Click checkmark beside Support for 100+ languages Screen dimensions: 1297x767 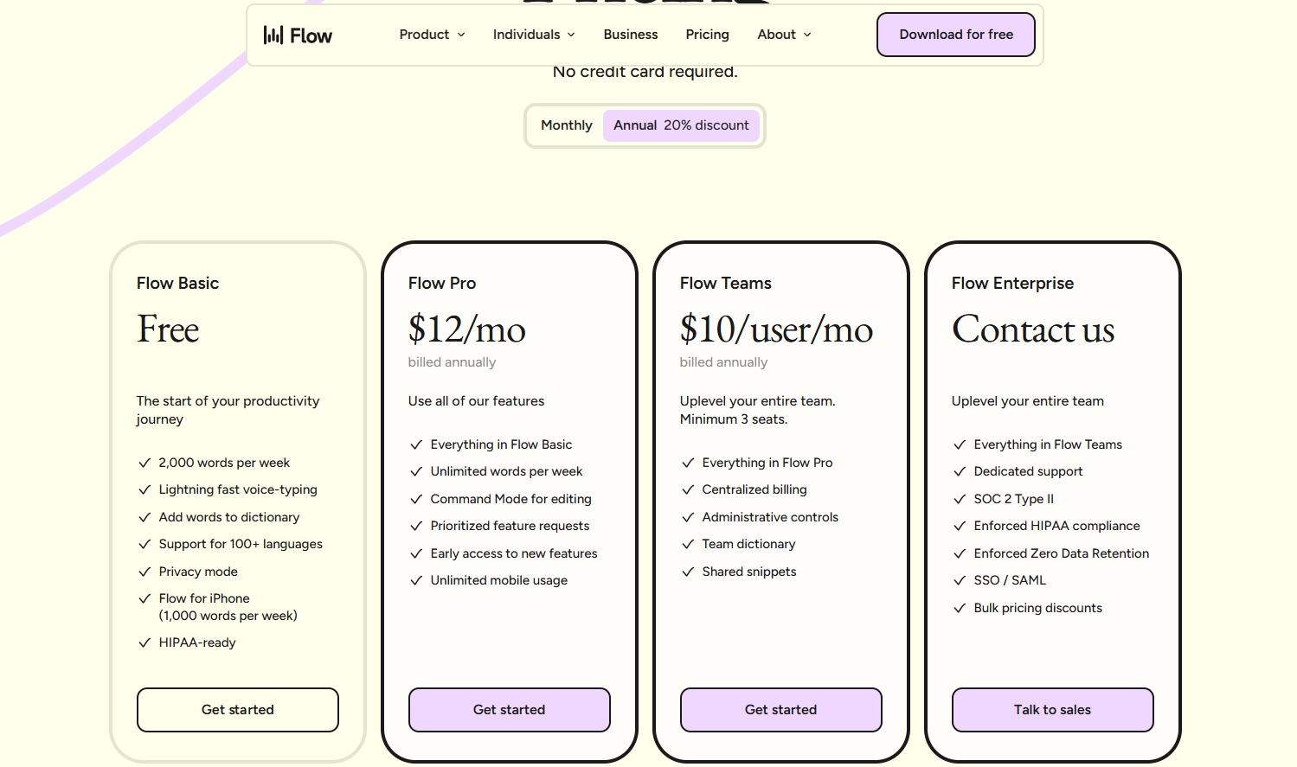coord(144,545)
